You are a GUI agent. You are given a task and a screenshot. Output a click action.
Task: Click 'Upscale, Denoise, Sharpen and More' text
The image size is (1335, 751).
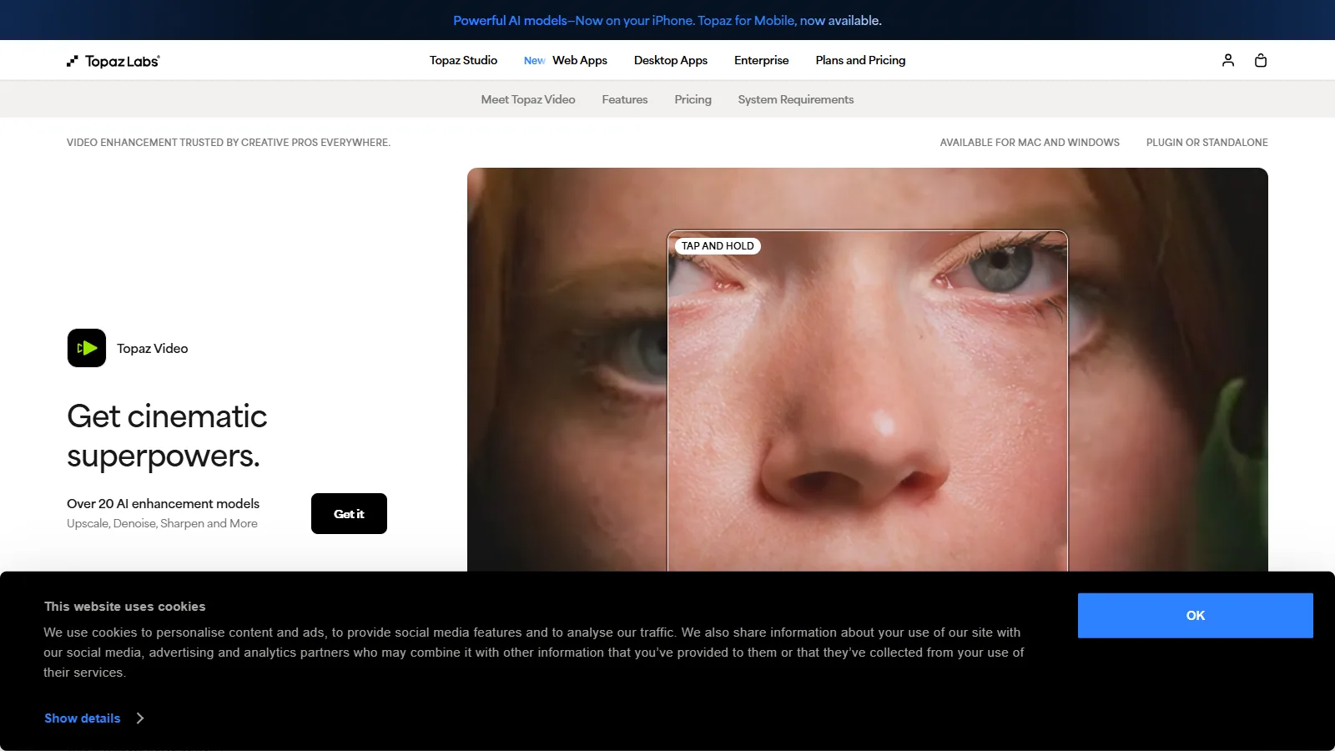pyautogui.click(x=162, y=524)
